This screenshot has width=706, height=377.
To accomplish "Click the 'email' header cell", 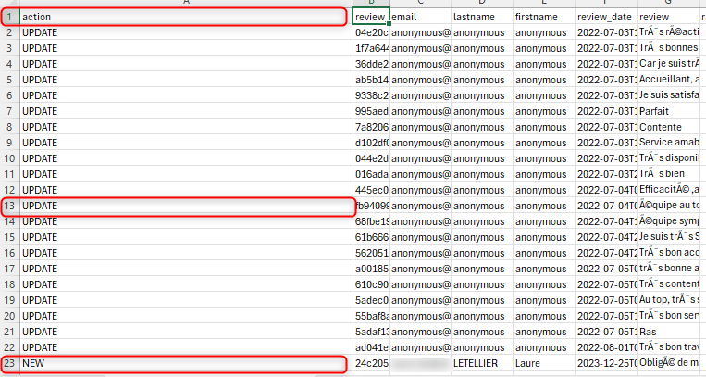I will [419, 17].
